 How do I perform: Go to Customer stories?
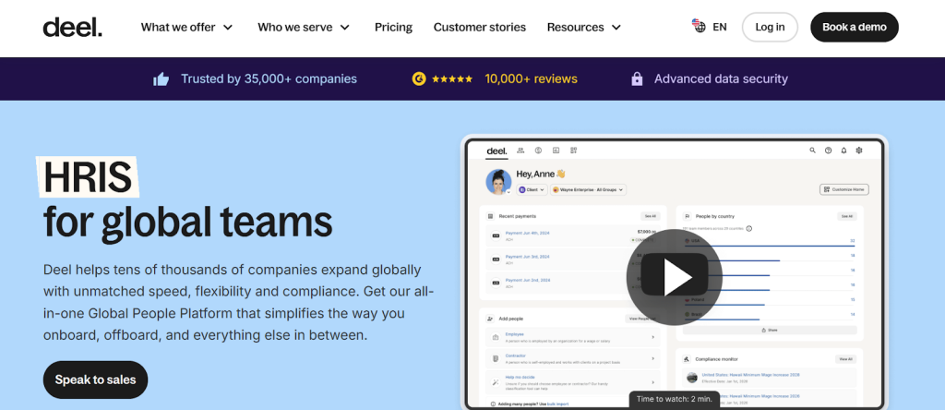480,27
